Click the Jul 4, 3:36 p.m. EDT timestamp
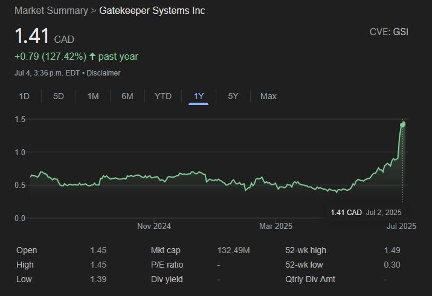 click(47, 73)
